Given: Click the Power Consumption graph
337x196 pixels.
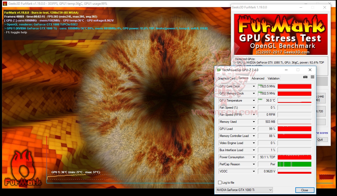Looking at the screenshot, I should pyautogui.click(x=295, y=157).
